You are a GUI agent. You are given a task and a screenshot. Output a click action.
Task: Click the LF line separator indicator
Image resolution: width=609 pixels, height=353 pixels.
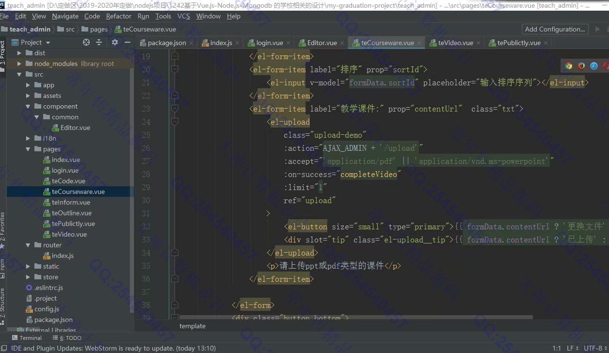[x=572, y=348]
